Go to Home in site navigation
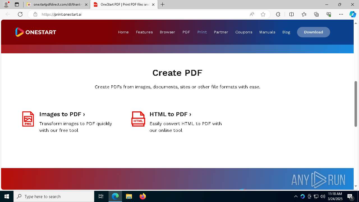Screen dimensions: 359x202 tap(123, 32)
